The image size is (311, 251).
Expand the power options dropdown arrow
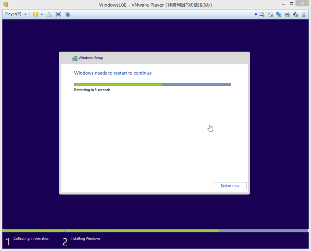click(42, 14)
